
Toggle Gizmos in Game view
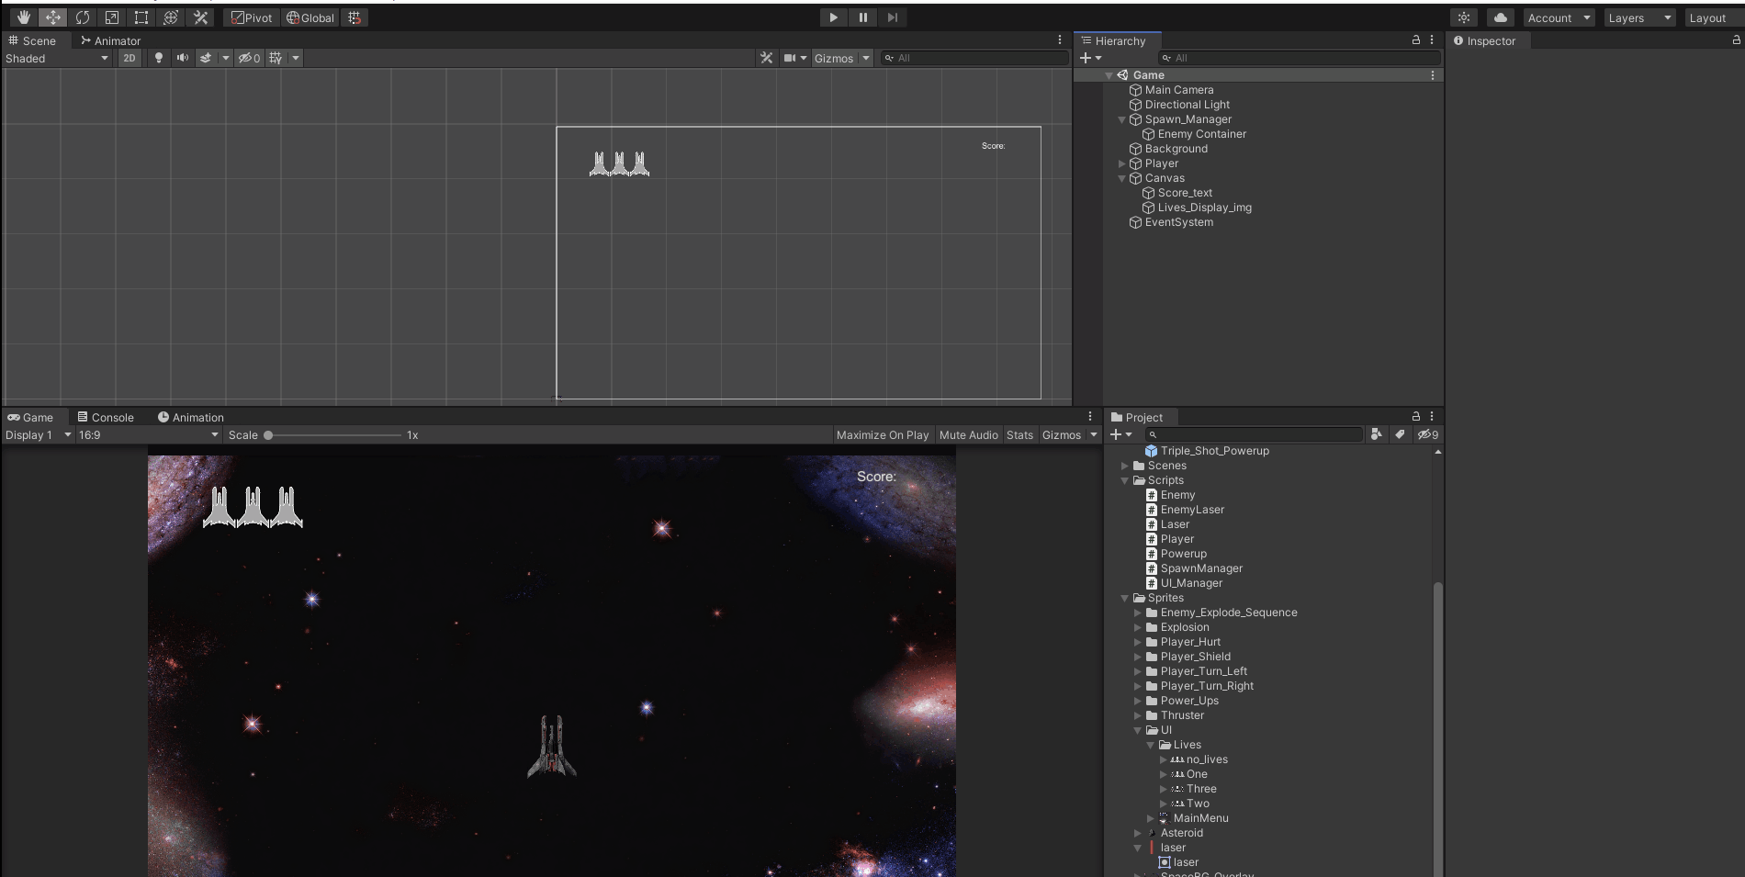pyautogui.click(x=1062, y=434)
